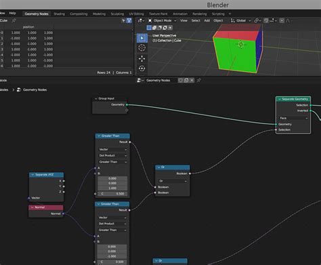Open the Object Mode dropdown

(163, 20)
